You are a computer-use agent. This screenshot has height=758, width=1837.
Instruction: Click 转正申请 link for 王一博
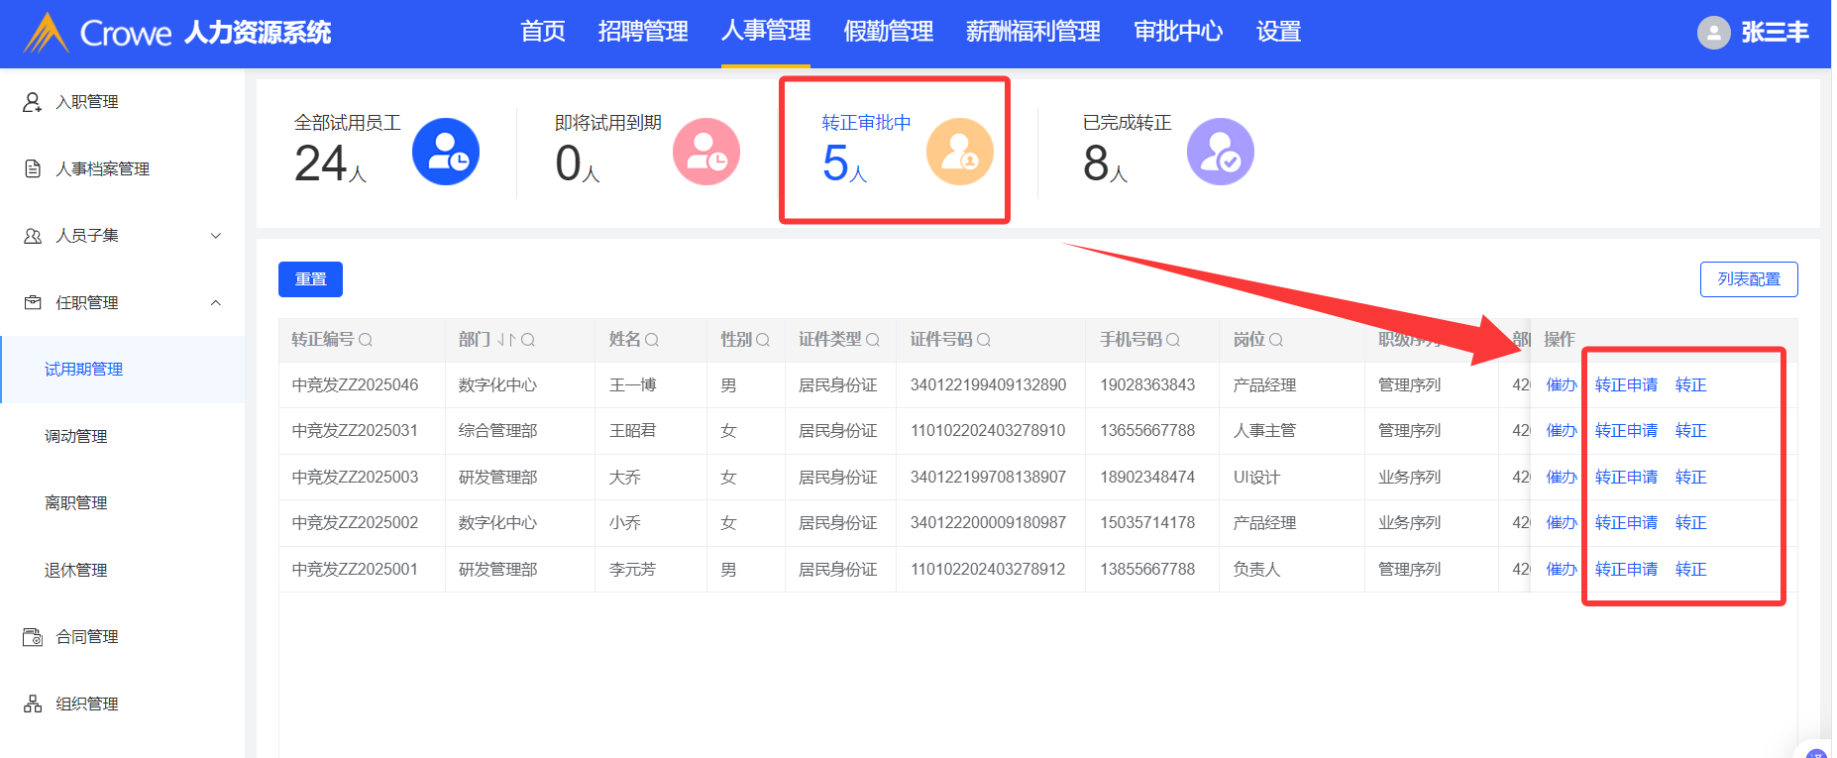[1626, 385]
